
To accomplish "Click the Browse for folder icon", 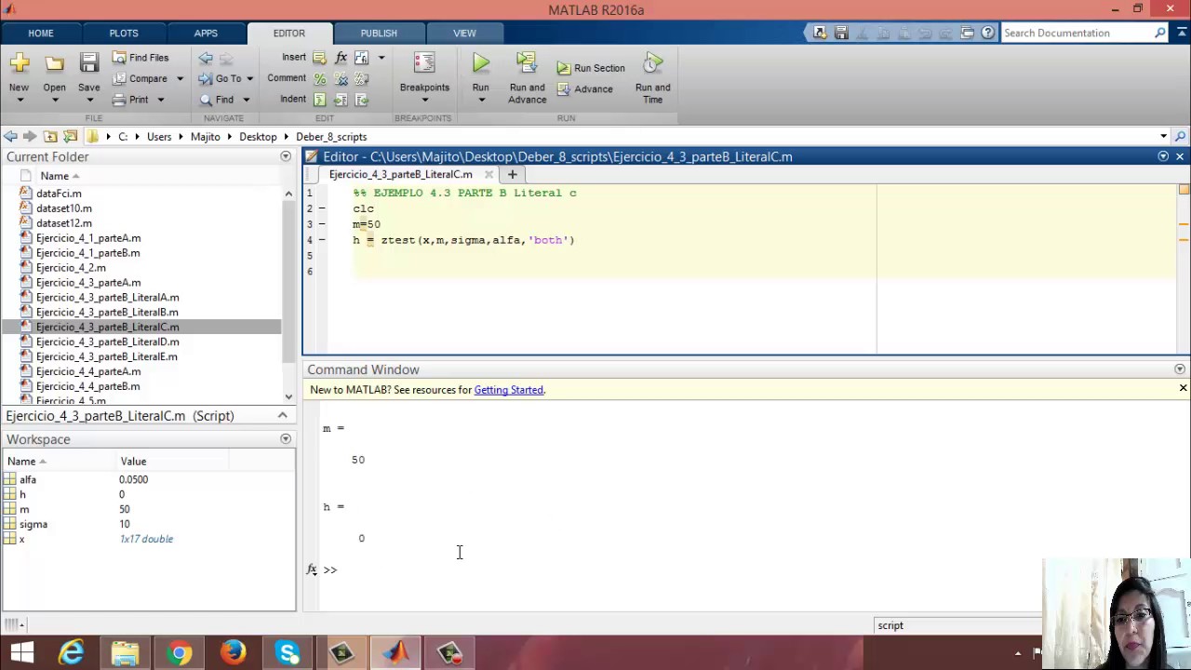I will (70, 137).
